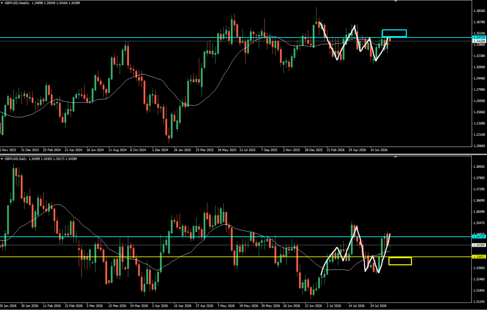Select the yellow rectangle on daily chart
Image resolution: width=487 pixels, height=310 pixels.
pos(400,261)
